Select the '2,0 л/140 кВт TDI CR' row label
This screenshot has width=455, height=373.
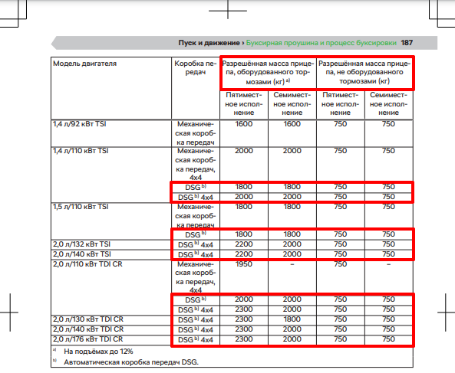(x=88, y=329)
